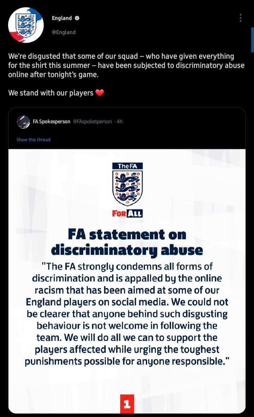Open the England profile avatar
The height and width of the screenshot is (417, 254).
[26, 25]
